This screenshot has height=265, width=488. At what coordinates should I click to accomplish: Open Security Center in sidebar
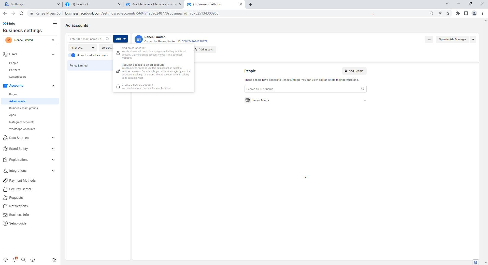20,189
